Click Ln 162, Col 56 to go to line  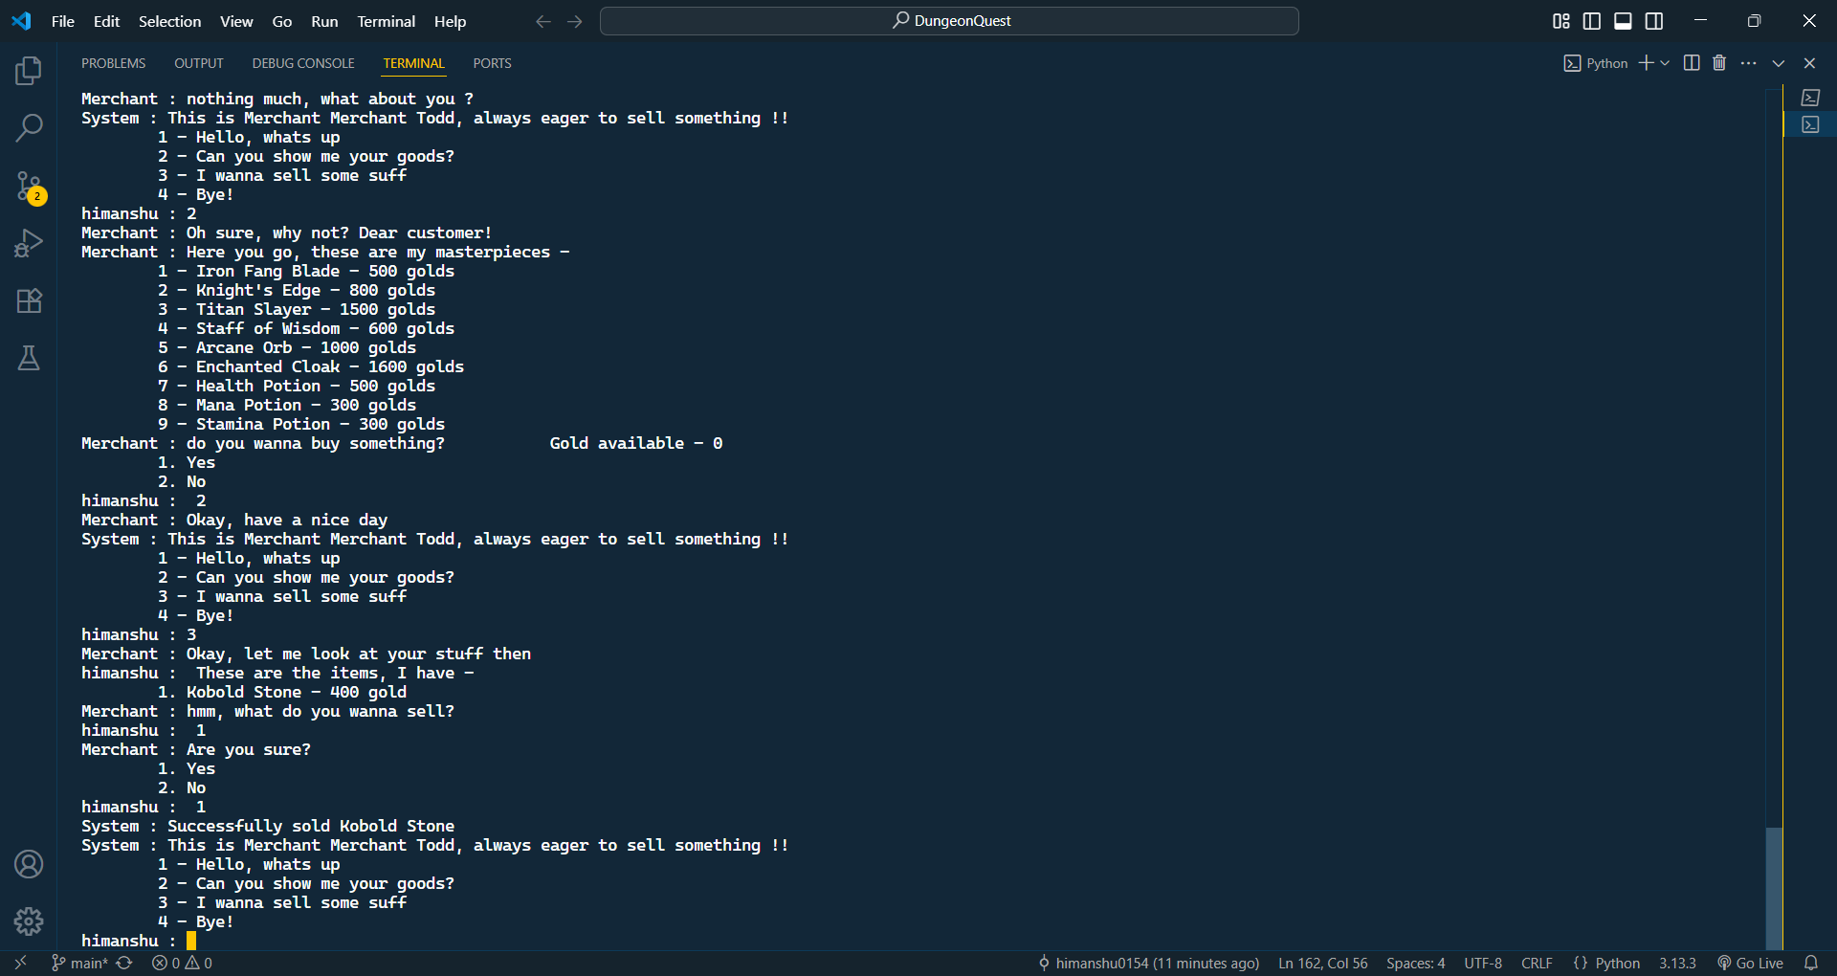(1323, 963)
